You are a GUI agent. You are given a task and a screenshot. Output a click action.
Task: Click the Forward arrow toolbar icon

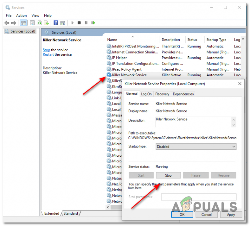[x=14, y=23]
